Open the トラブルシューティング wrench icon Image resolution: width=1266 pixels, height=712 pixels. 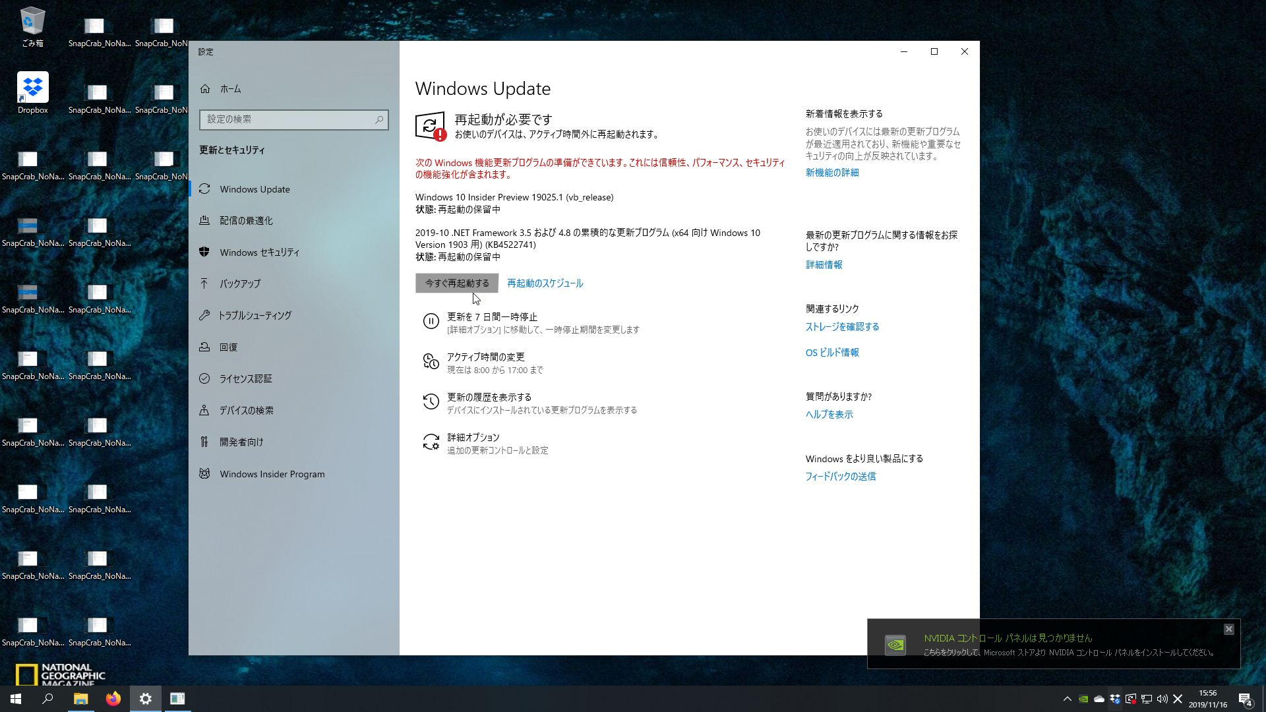tap(205, 315)
